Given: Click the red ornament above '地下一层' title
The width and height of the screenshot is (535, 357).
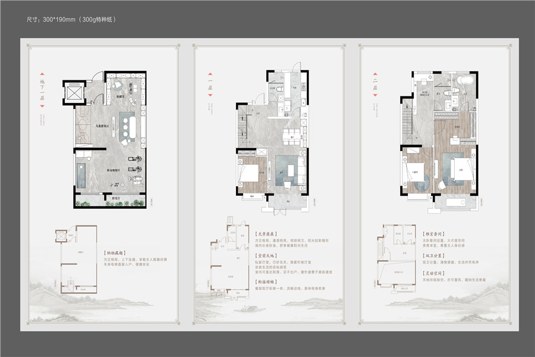Looking at the screenshot, I should tap(42, 74).
